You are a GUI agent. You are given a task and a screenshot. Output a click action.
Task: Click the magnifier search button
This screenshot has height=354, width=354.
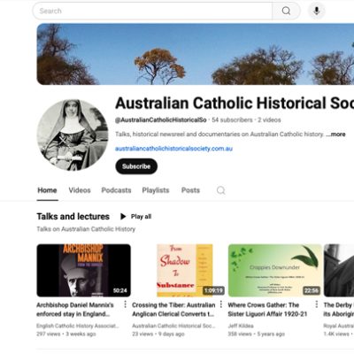click(286, 11)
